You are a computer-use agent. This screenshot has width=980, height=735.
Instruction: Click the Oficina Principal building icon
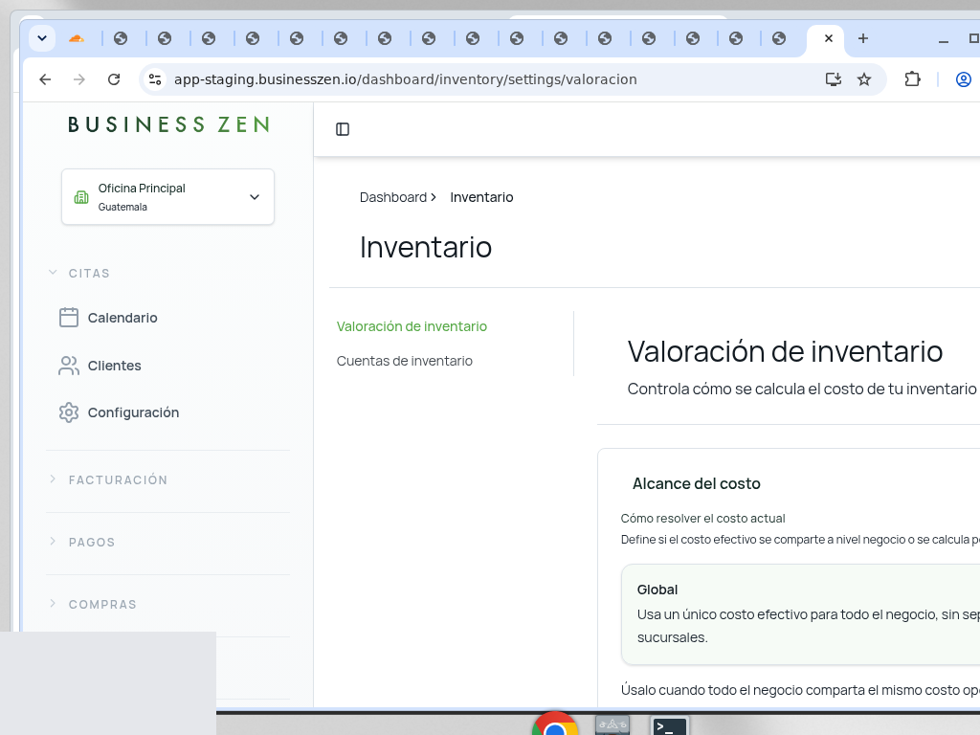pyautogui.click(x=81, y=197)
